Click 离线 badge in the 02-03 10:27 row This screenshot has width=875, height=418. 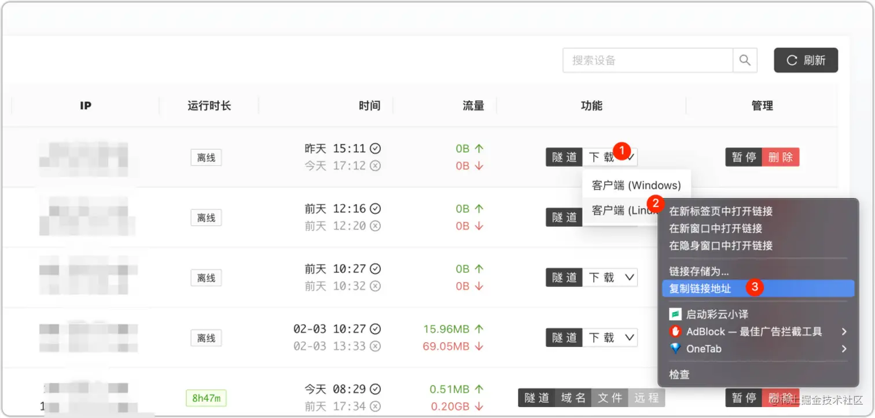click(206, 338)
